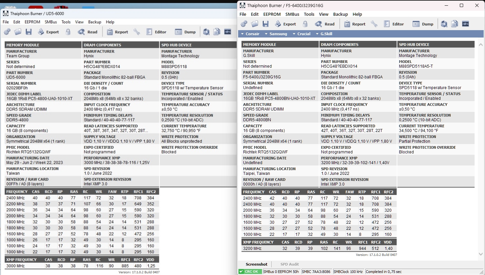Click "SMBus 0 EEPROM 50h" in the status bar

coord(281,272)
